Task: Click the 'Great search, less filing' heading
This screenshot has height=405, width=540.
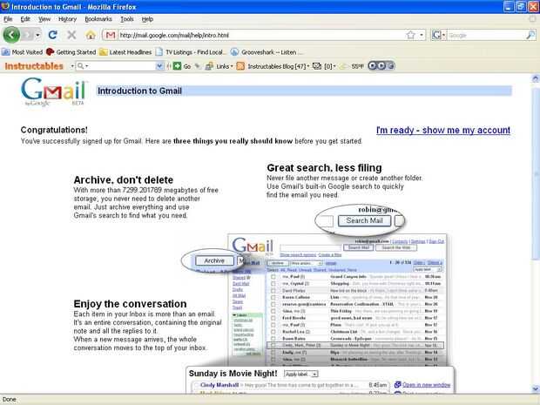Action: point(324,168)
